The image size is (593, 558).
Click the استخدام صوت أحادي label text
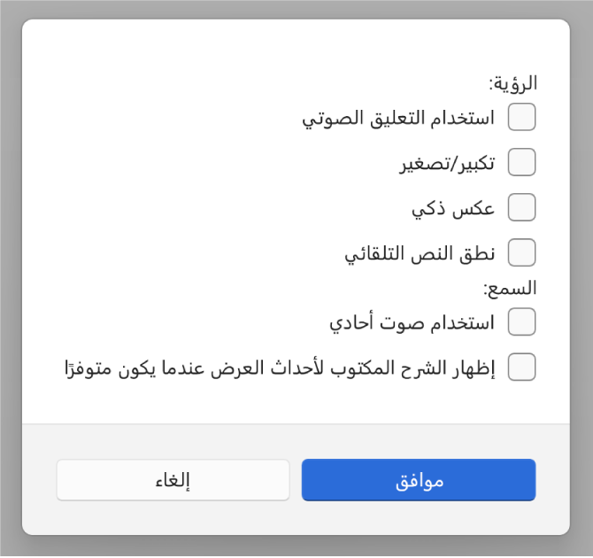[x=412, y=322]
